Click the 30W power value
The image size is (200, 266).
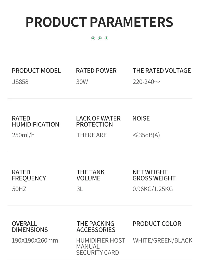[82, 82]
